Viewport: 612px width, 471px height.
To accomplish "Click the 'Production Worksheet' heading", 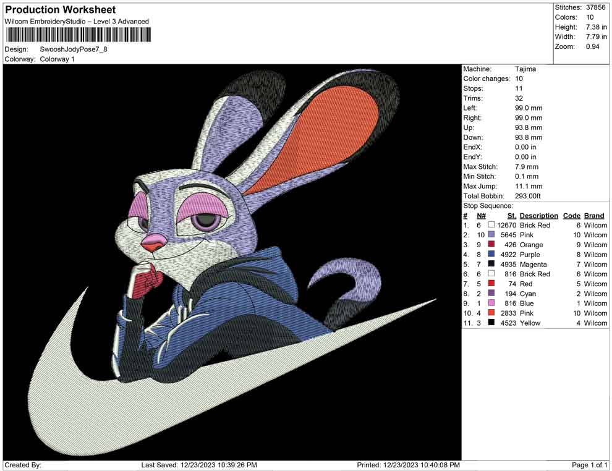I will tap(61, 10).
